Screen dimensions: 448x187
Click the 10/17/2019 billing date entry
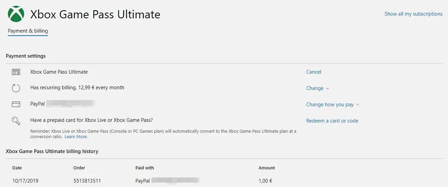click(x=25, y=181)
